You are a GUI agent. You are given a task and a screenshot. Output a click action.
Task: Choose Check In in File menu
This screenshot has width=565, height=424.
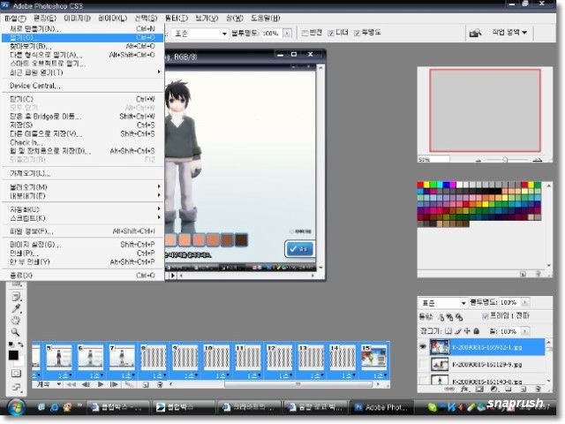tap(82, 142)
